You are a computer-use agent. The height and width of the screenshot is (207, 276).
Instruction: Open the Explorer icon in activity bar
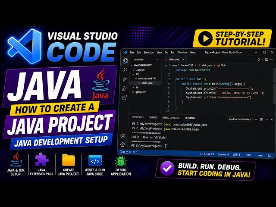click(x=125, y=61)
